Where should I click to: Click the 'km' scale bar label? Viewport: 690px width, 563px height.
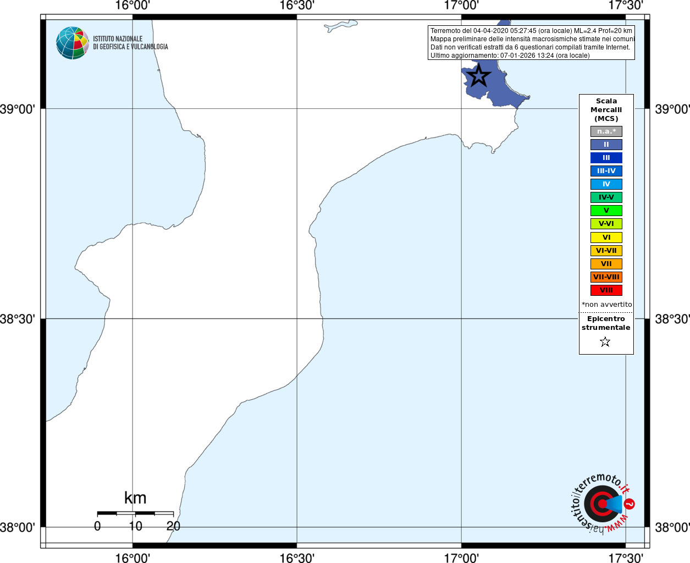click(135, 498)
